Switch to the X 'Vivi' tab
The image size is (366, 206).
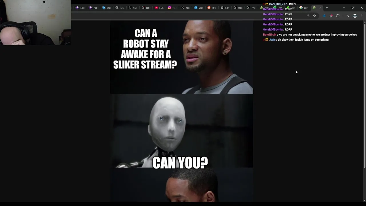tap(133, 8)
